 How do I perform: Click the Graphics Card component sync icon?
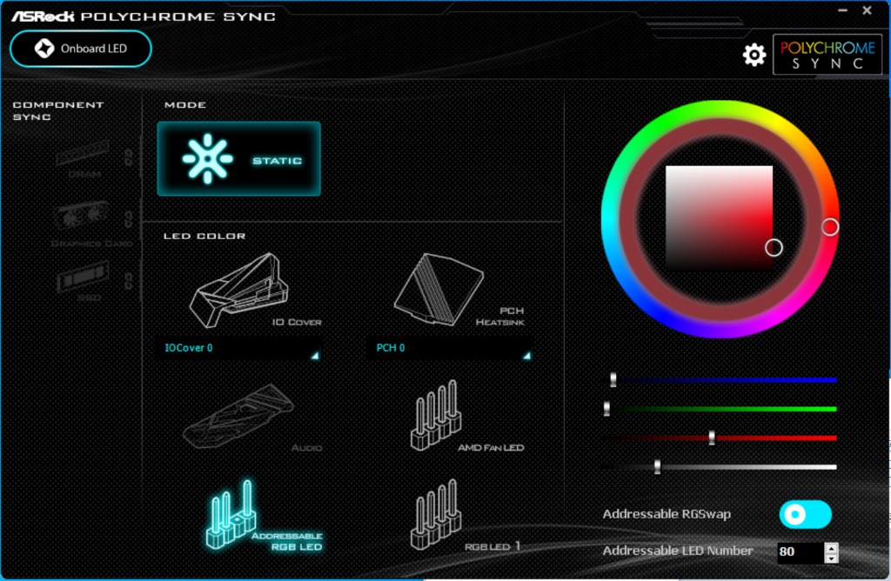(81, 215)
